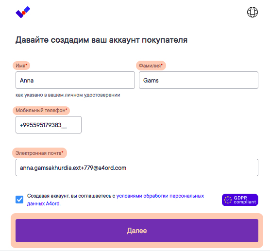The image size is (270, 251).
Task: Click the Фамилия field label
Action: point(150,66)
